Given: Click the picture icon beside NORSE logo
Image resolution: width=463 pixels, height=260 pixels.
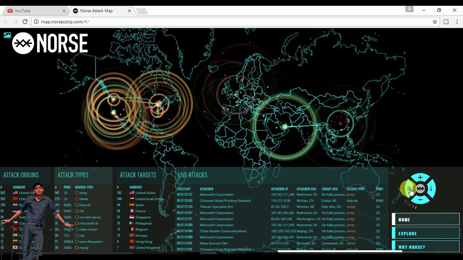Looking at the screenshot, I should click(x=7, y=35).
